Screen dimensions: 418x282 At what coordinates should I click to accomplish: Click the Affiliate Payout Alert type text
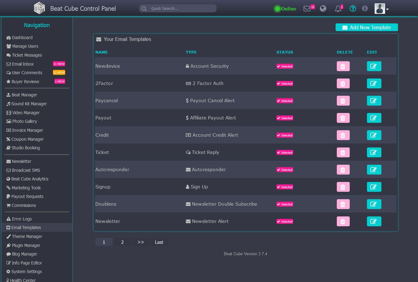(x=213, y=118)
